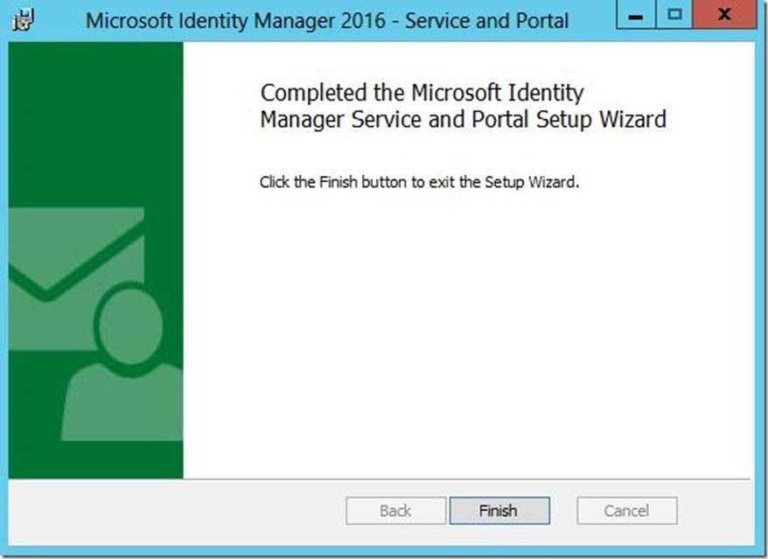Viewport: 768px width, 559px height.
Task: Open the installer icon in title bar
Action: tap(23, 20)
